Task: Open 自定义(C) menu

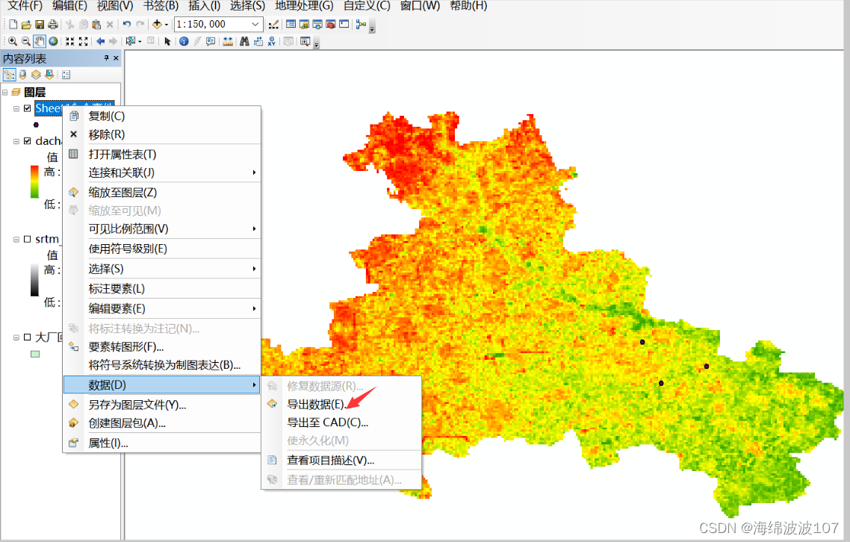Action: click(x=367, y=6)
